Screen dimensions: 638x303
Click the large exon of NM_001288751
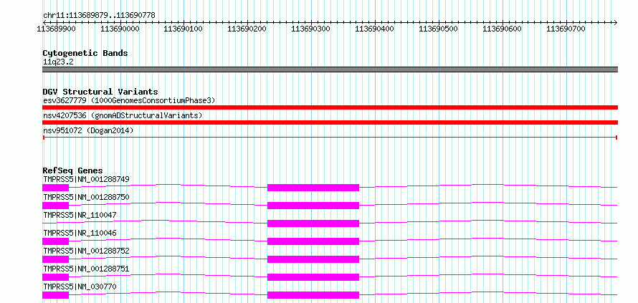[x=313, y=277]
